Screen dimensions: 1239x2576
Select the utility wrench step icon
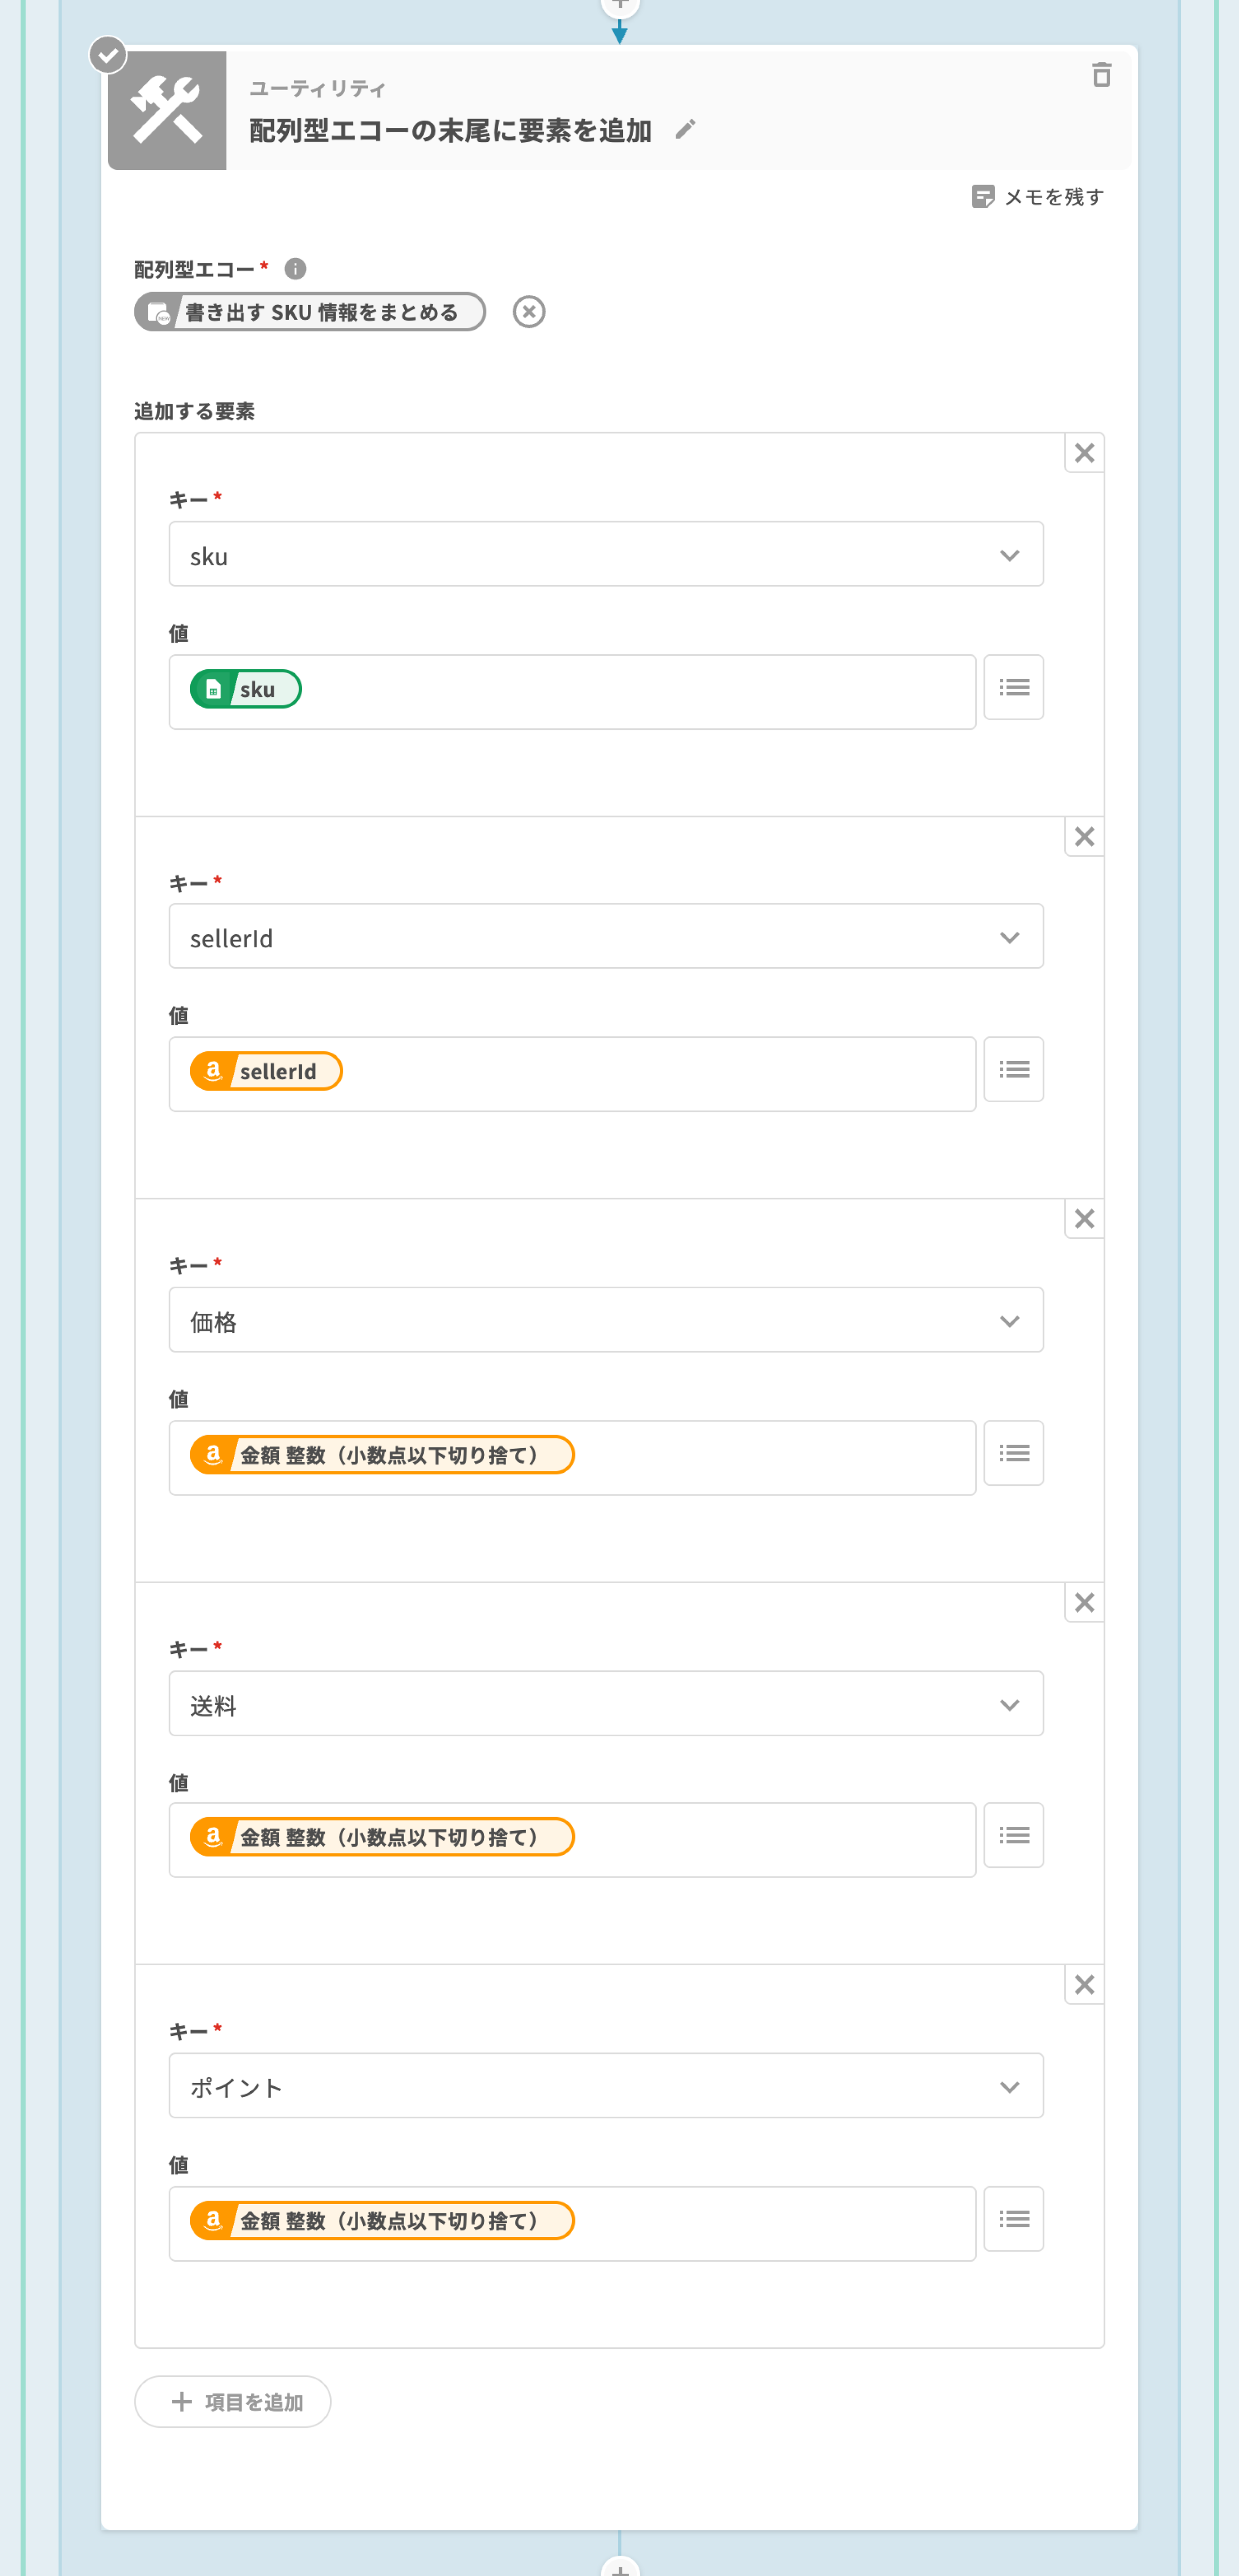167,111
